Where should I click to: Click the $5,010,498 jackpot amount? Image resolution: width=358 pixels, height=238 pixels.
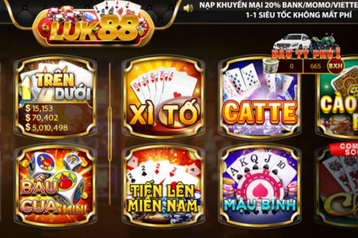[x=47, y=127]
